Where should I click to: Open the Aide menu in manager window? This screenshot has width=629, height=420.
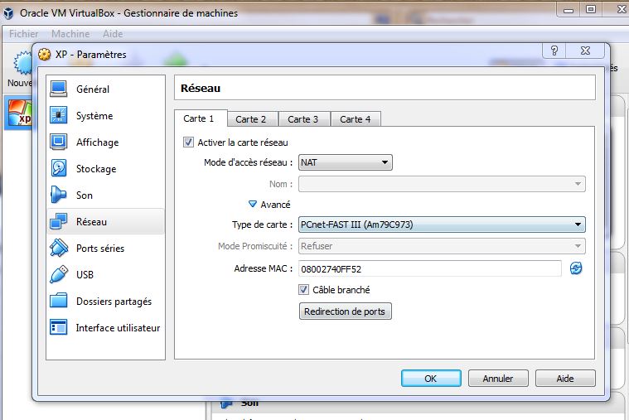113,34
